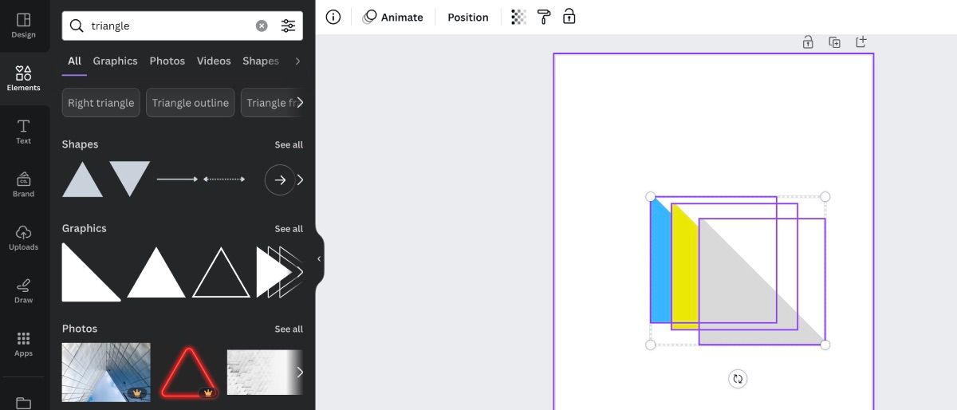Open the Apps panel in sidebar
This screenshot has width=957, height=410.
23,344
